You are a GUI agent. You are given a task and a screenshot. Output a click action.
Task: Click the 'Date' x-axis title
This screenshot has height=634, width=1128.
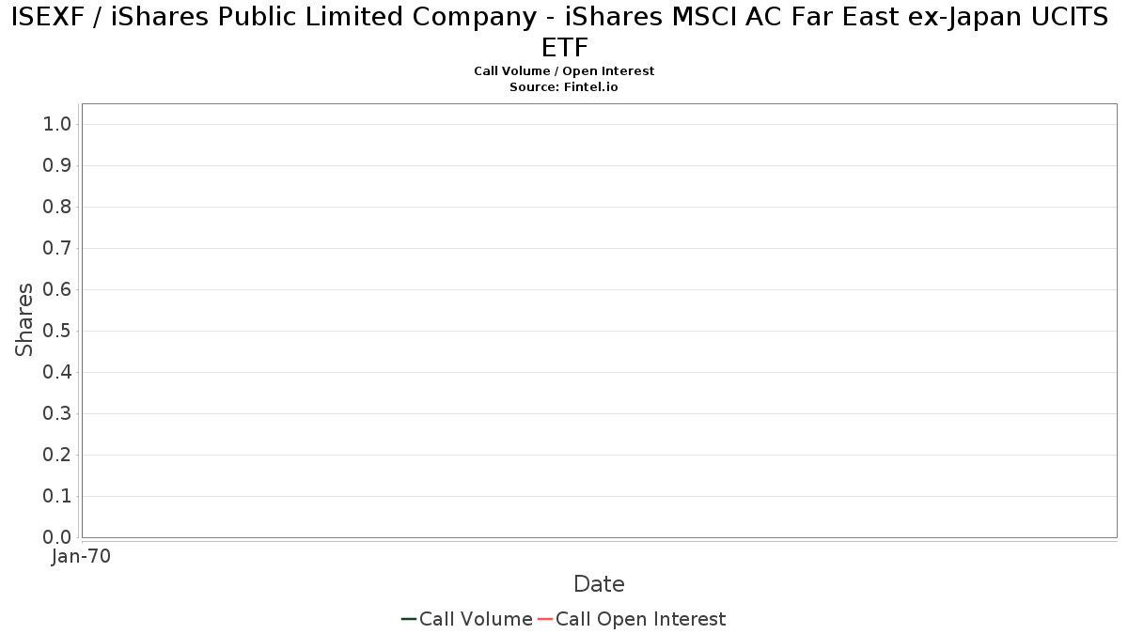pyautogui.click(x=599, y=584)
